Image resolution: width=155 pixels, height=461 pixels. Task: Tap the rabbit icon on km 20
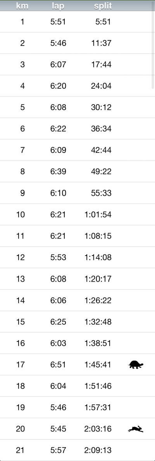tap(136, 429)
